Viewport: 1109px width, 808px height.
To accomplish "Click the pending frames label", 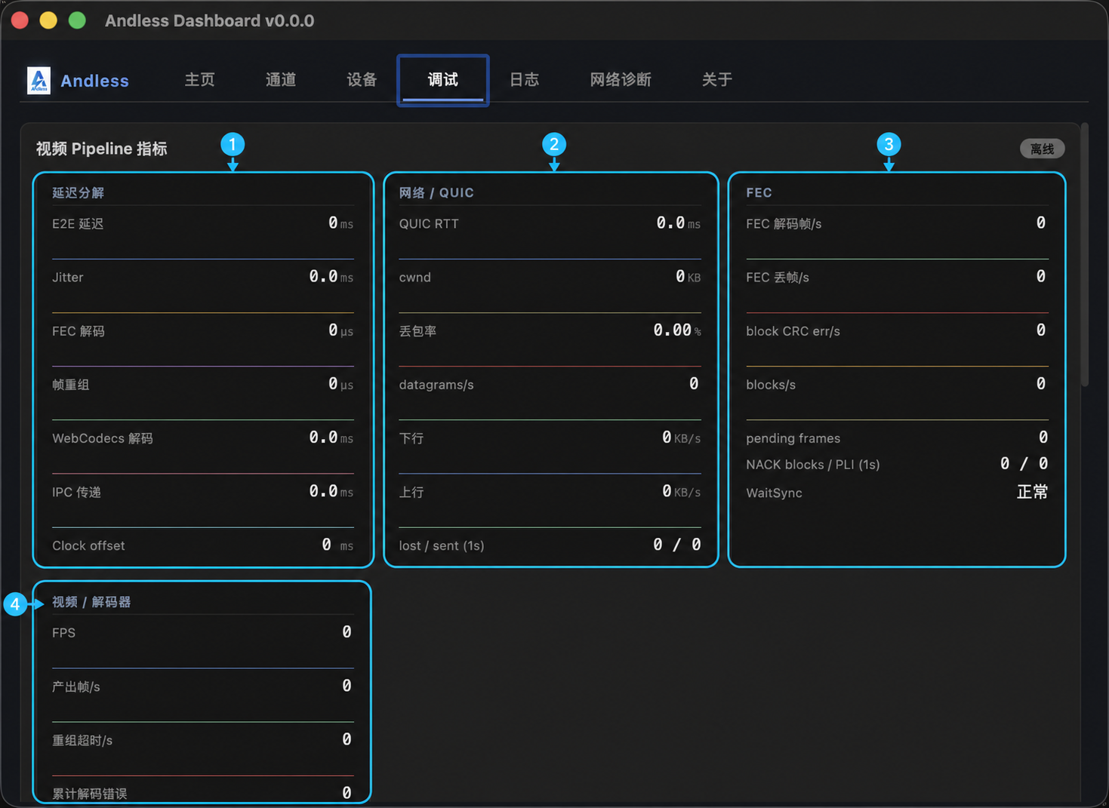I will click(x=793, y=438).
